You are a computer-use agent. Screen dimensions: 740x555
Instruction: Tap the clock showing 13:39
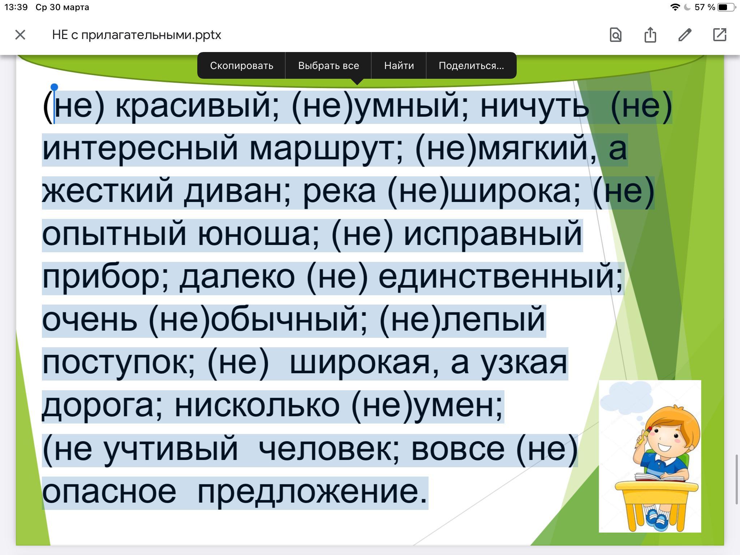tap(16, 7)
